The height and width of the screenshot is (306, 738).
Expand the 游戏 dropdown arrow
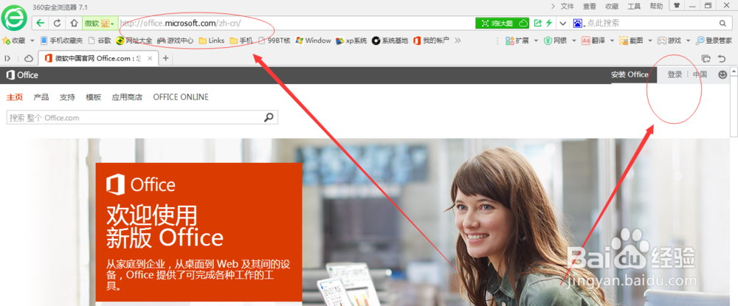point(688,41)
